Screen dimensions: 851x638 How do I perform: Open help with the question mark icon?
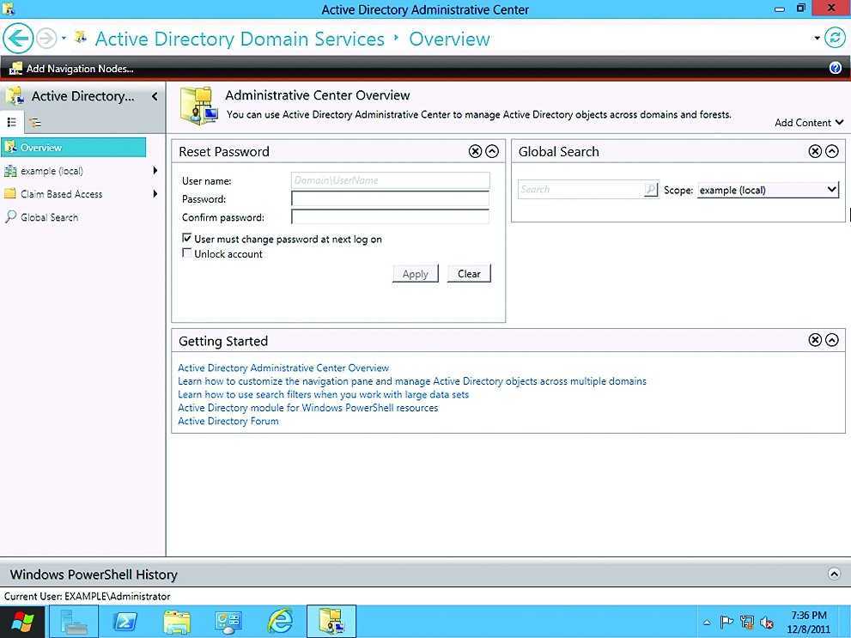point(836,69)
